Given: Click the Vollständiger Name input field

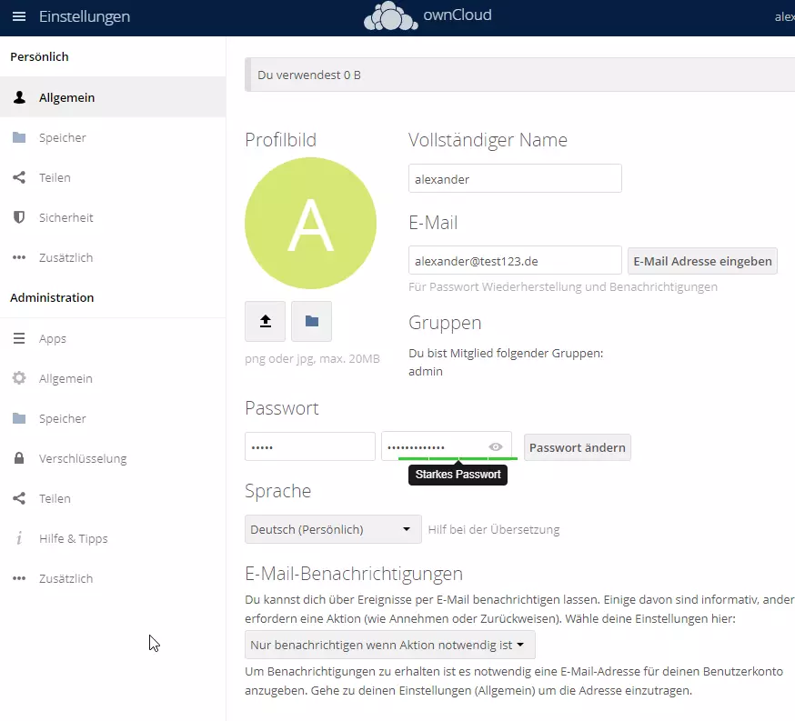Looking at the screenshot, I should (x=515, y=178).
